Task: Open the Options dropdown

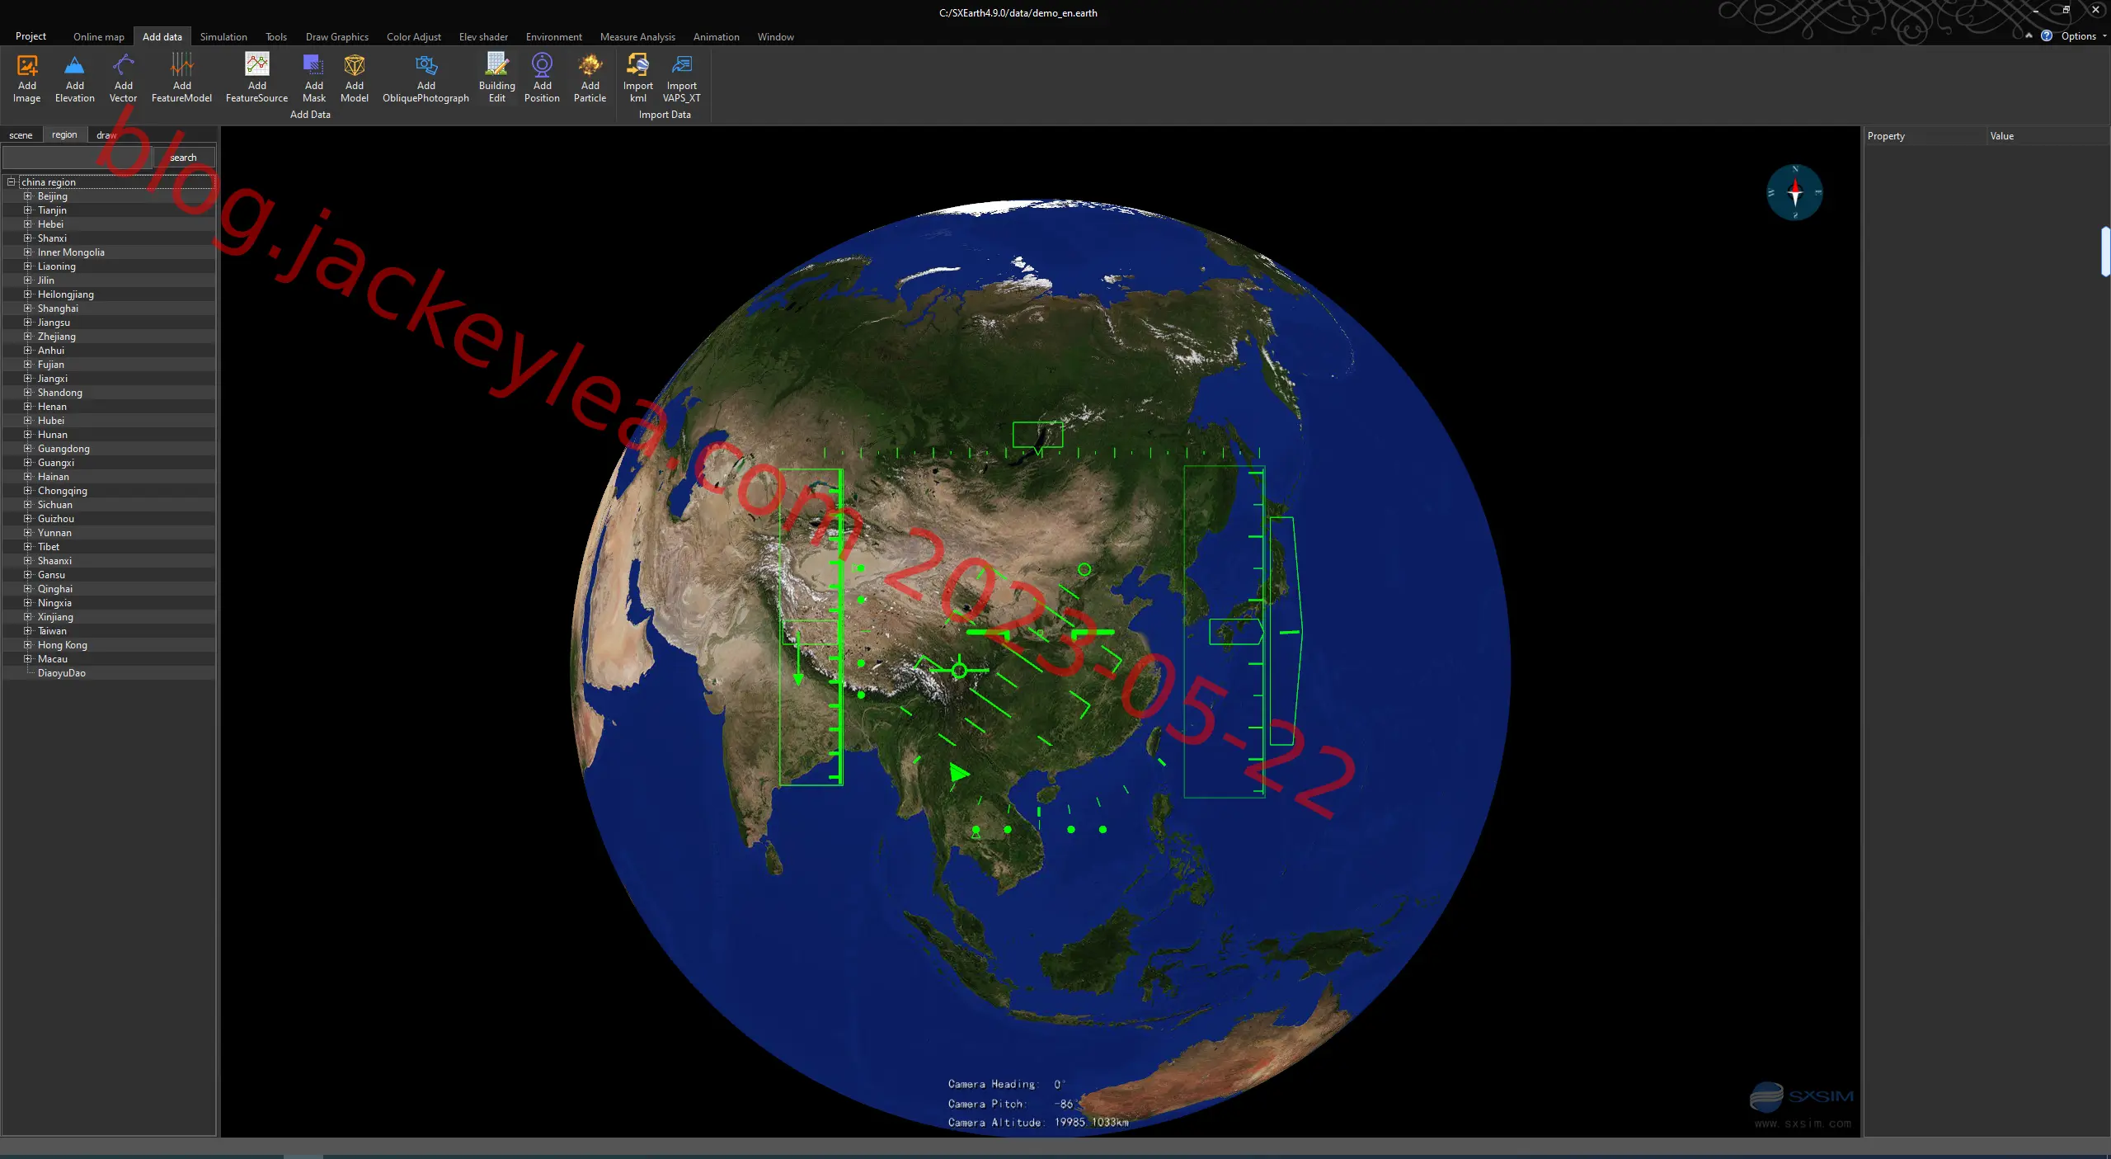Action: [x=2083, y=36]
